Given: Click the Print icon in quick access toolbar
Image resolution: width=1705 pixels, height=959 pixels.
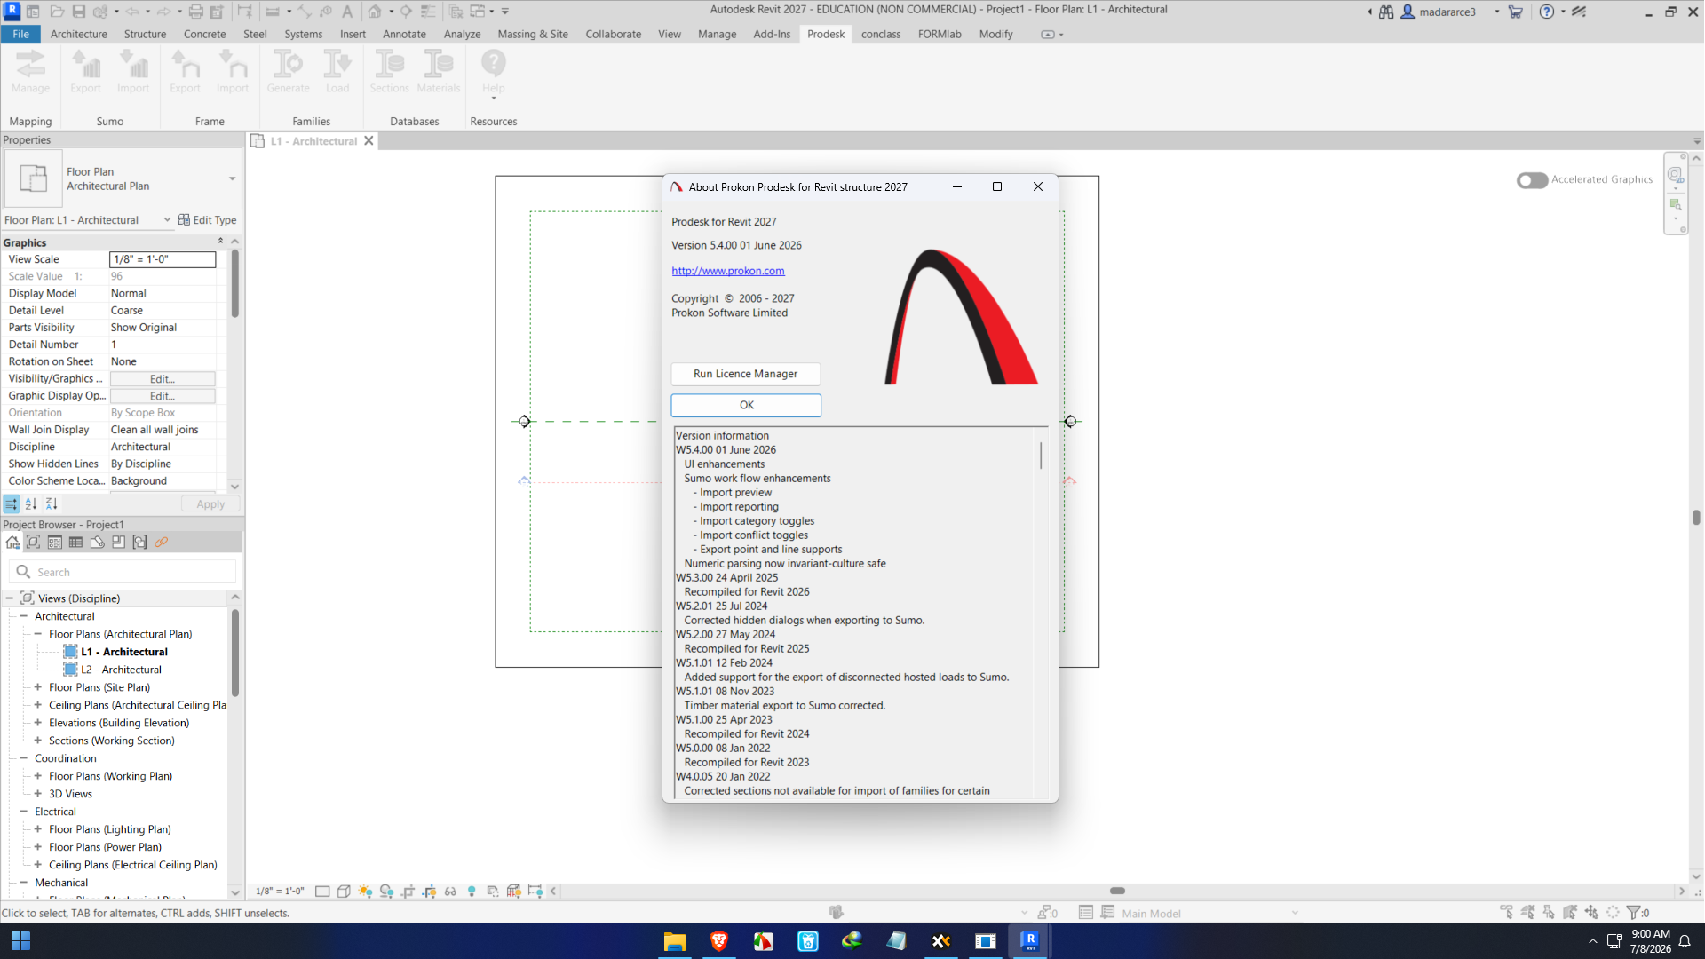Looking at the screenshot, I should (x=196, y=12).
